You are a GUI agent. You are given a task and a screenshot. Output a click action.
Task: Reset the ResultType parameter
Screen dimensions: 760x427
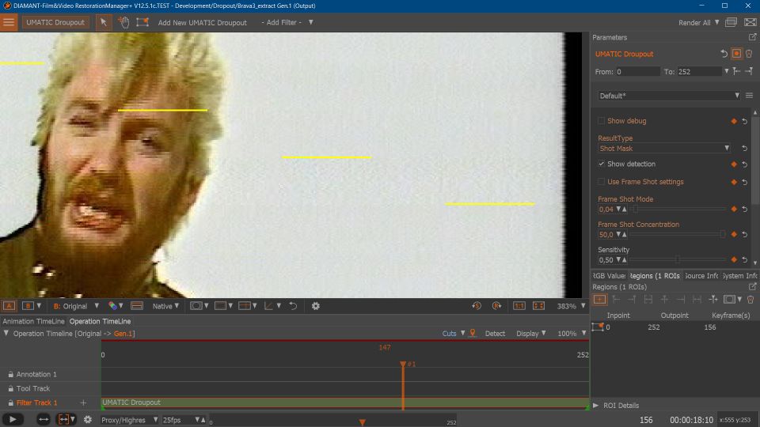coord(744,149)
